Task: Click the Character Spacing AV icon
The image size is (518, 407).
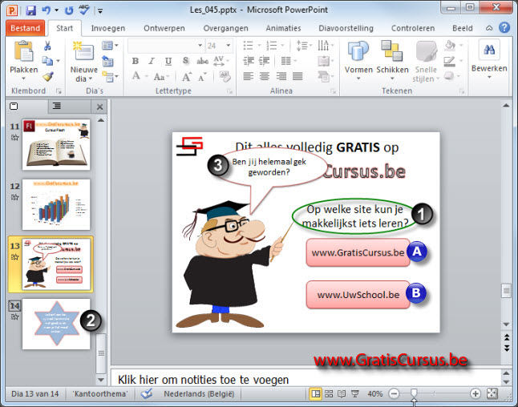Action: (x=219, y=61)
